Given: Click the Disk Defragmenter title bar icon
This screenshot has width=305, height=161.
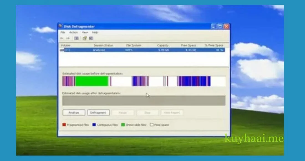Looking at the screenshot, I should (60, 26).
